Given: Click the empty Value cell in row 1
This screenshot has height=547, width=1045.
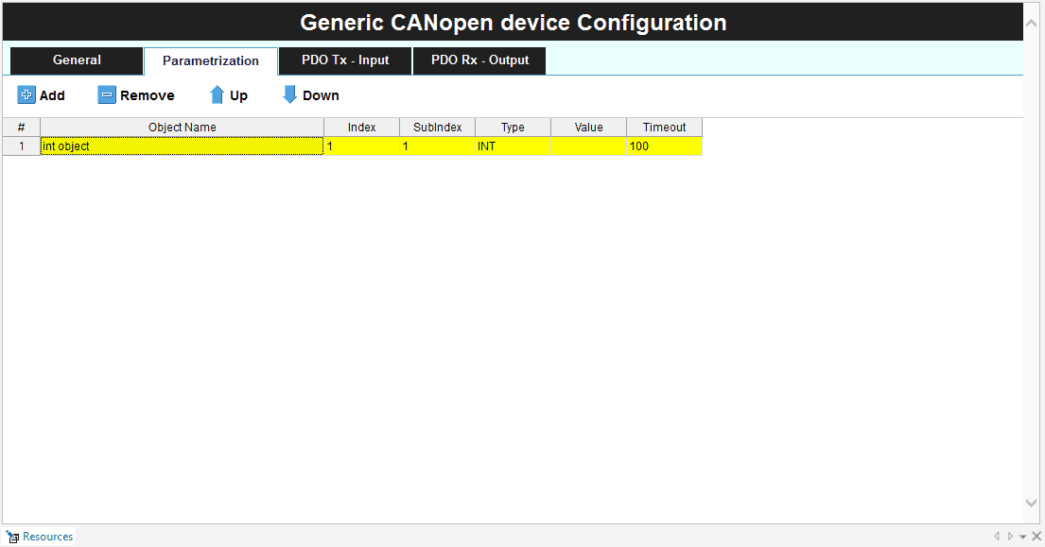Looking at the screenshot, I should (x=588, y=146).
